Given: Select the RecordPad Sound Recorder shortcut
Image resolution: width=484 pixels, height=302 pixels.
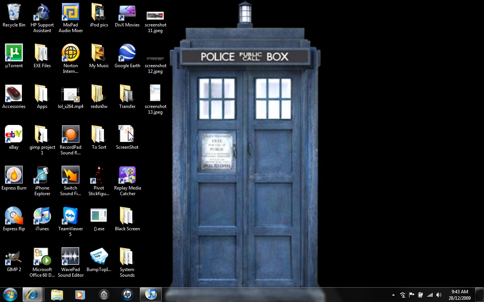Looking at the screenshot, I should (x=70, y=134).
